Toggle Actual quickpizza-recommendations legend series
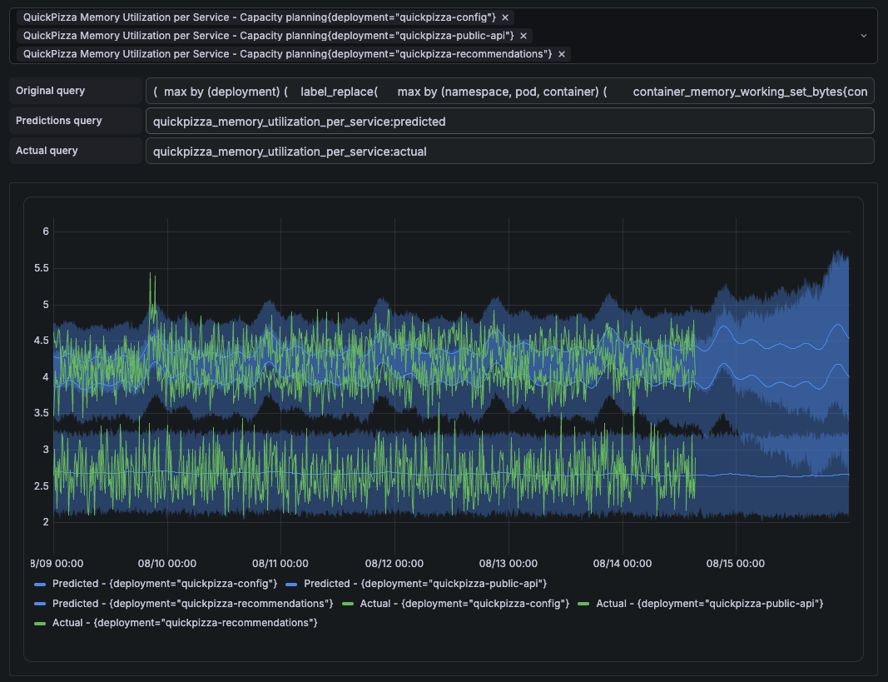 [185, 623]
